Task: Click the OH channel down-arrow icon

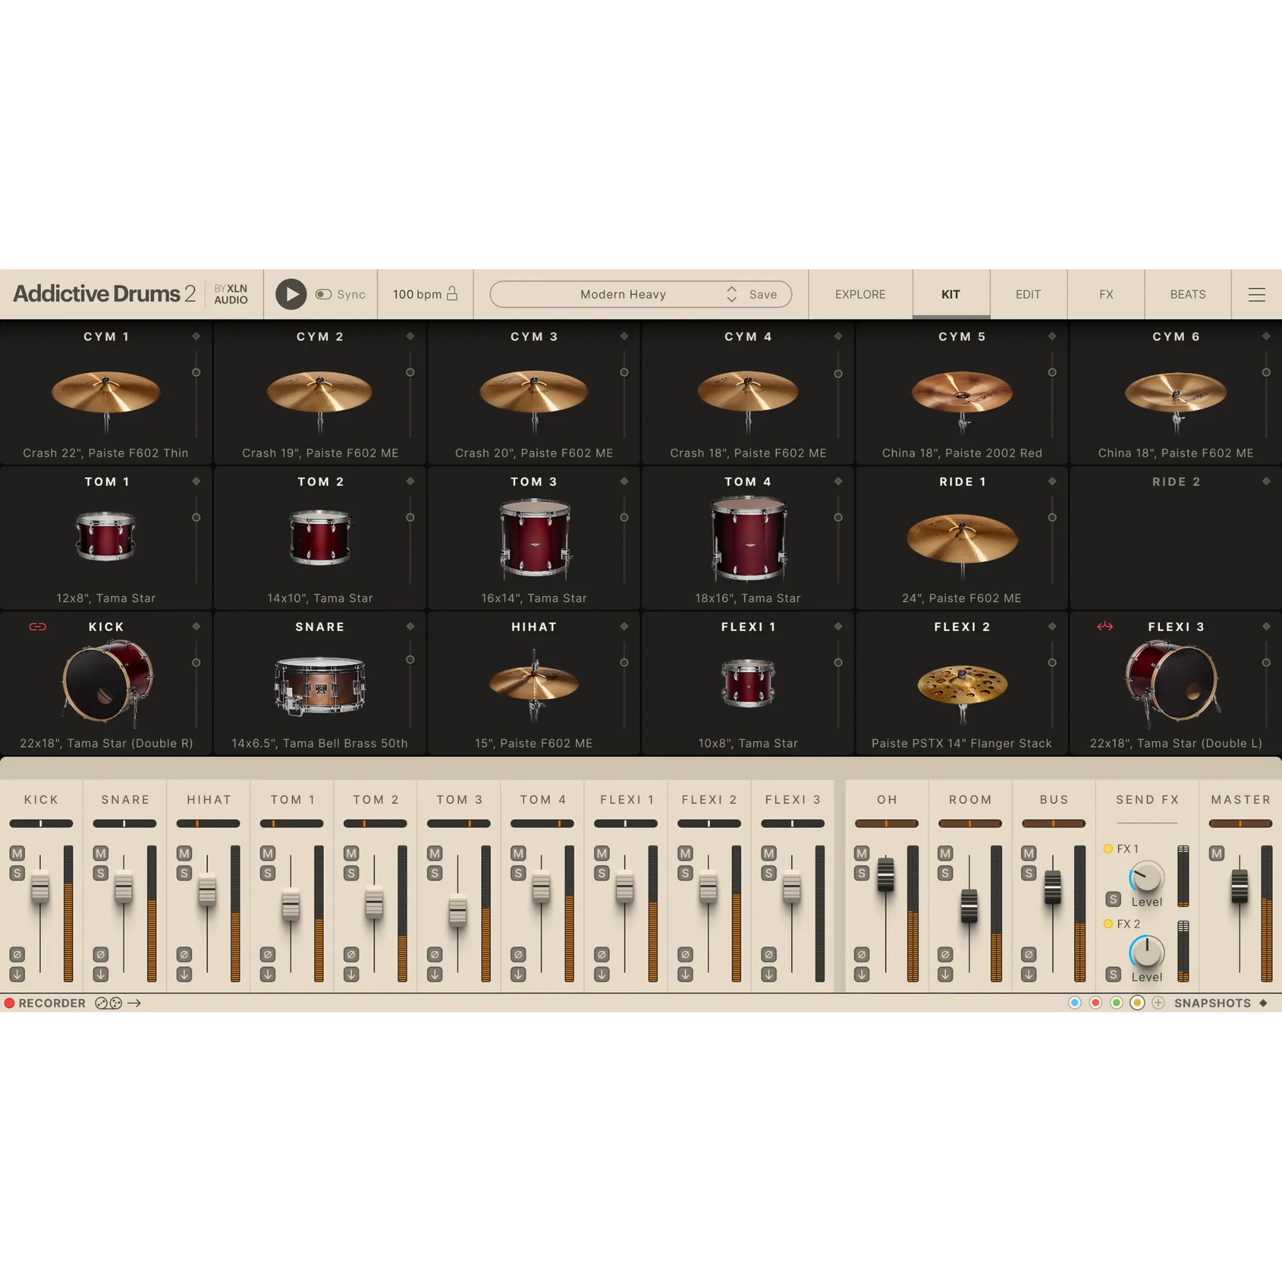Action: coord(861,974)
